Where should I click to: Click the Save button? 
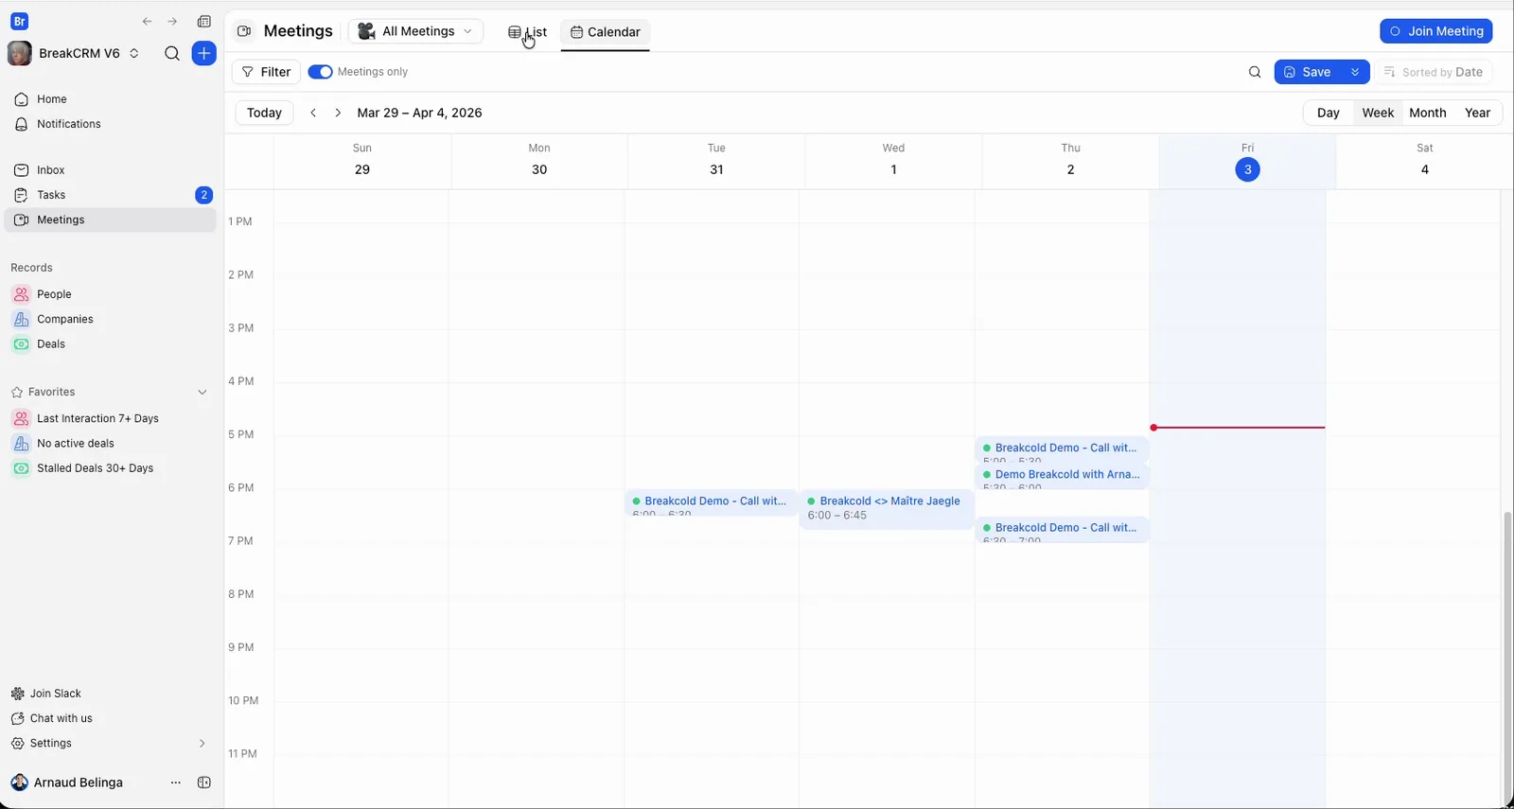tap(1308, 72)
